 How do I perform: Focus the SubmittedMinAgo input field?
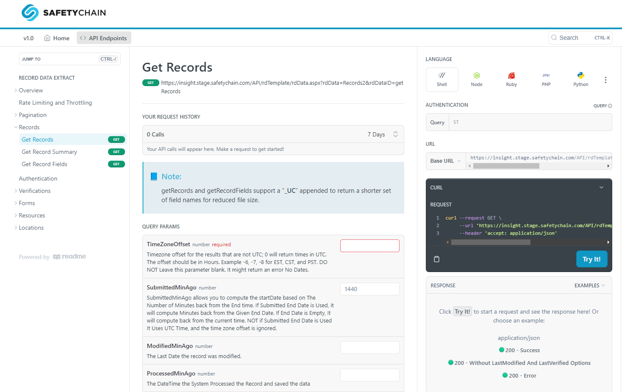click(x=370, y=289)
